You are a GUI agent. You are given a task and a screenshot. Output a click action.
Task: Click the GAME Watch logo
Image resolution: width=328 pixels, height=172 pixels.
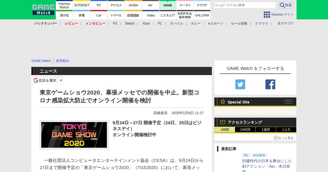pos(43,10)
